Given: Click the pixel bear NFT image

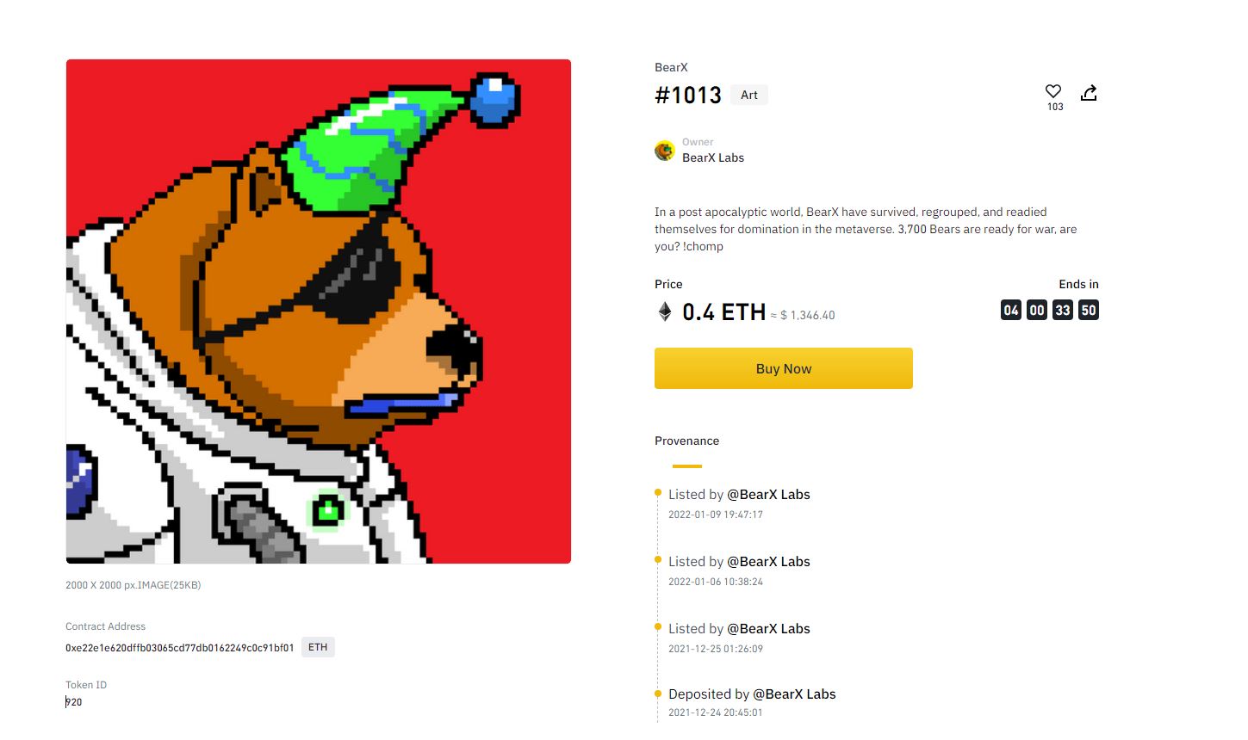Looking at the screenshot, I should [x=319, y=311].
